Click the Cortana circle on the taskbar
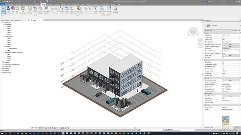The width and height of the screenshot is (241, 135). pos(10,133)
